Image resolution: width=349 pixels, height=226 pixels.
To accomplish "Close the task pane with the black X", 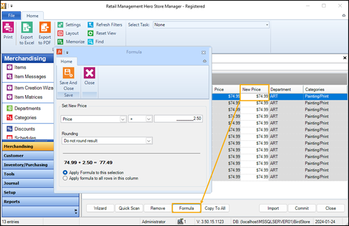I will (x=345, y=58).
